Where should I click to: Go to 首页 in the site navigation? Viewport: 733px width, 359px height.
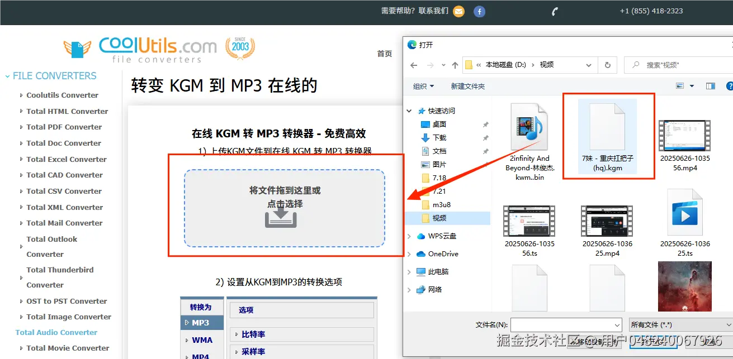point(385,54)
